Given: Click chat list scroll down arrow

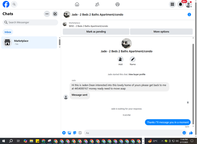Looking at the screenshot, I should tap(59, 47).
